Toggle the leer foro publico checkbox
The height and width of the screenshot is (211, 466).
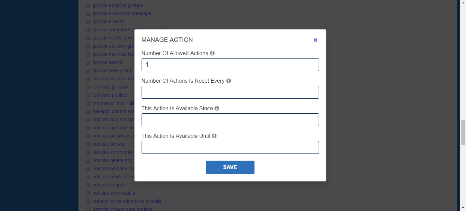click(x=88, y=95)
